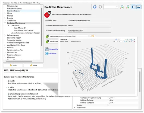
Task: Click the search previous magnifier icon
Action: point(122,7)
